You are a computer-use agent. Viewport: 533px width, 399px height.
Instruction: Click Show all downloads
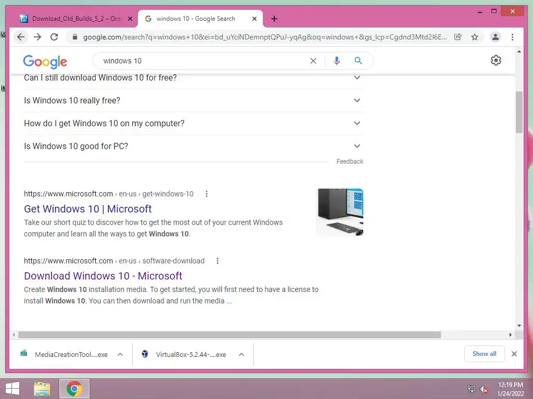(x=485, y=354)
